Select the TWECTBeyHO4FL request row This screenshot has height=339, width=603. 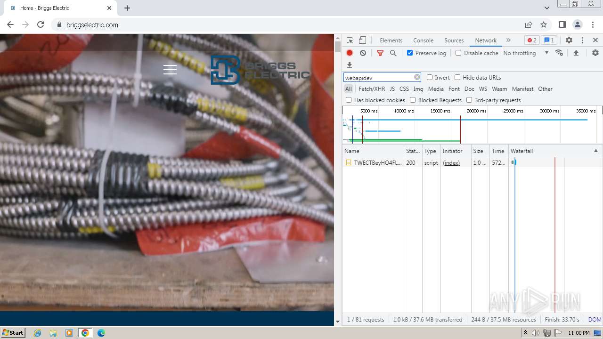(x=473, y=163)
